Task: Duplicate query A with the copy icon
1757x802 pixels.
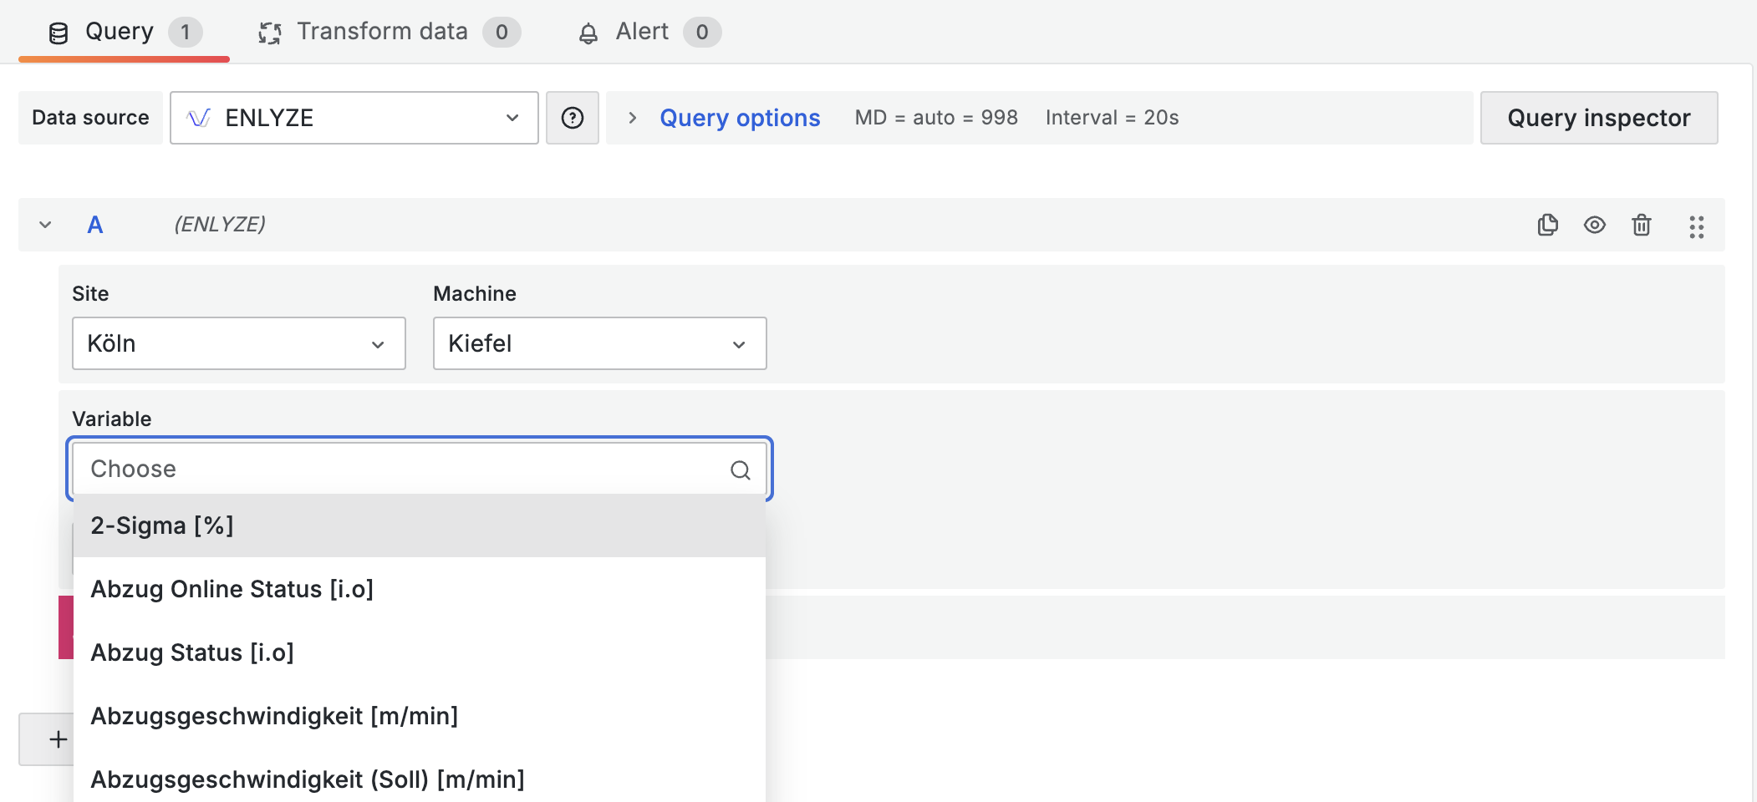Action: (x=1547, y=225)
